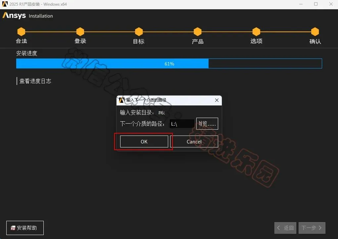Open the Browse button for media path

[x=207, y=124]
